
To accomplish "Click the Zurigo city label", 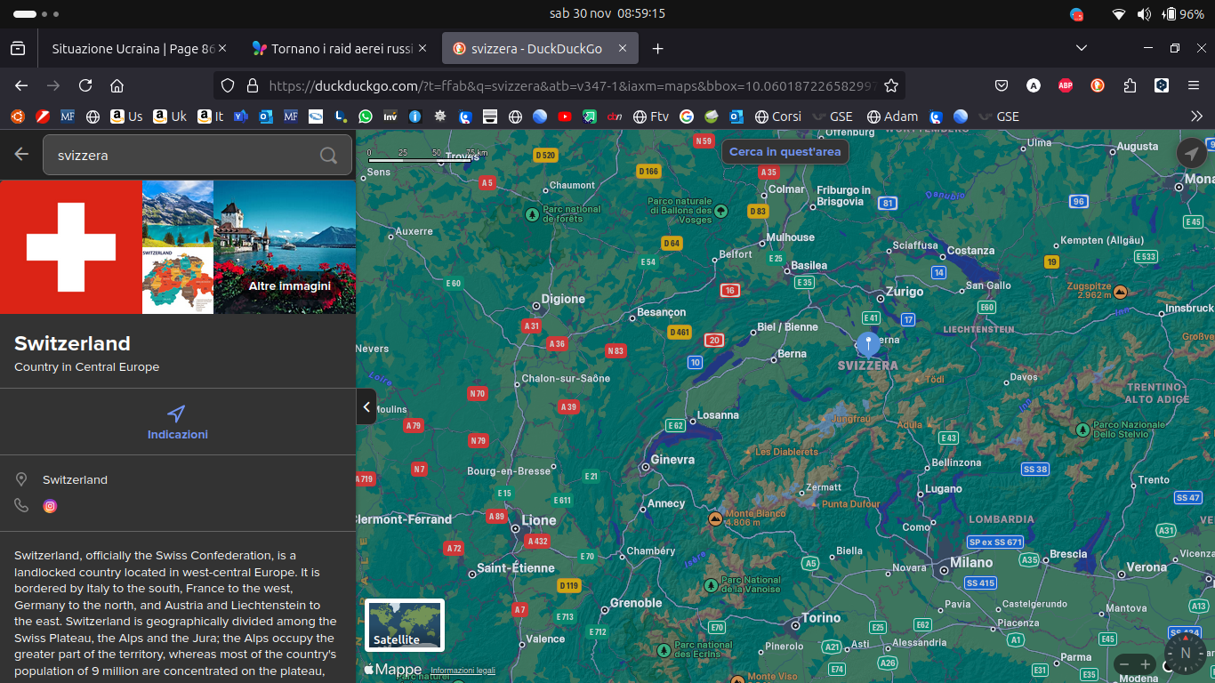I will pyautogui.click(x=905, y=292).
